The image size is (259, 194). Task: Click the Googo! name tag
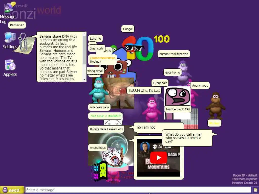(x=128, y=29)
